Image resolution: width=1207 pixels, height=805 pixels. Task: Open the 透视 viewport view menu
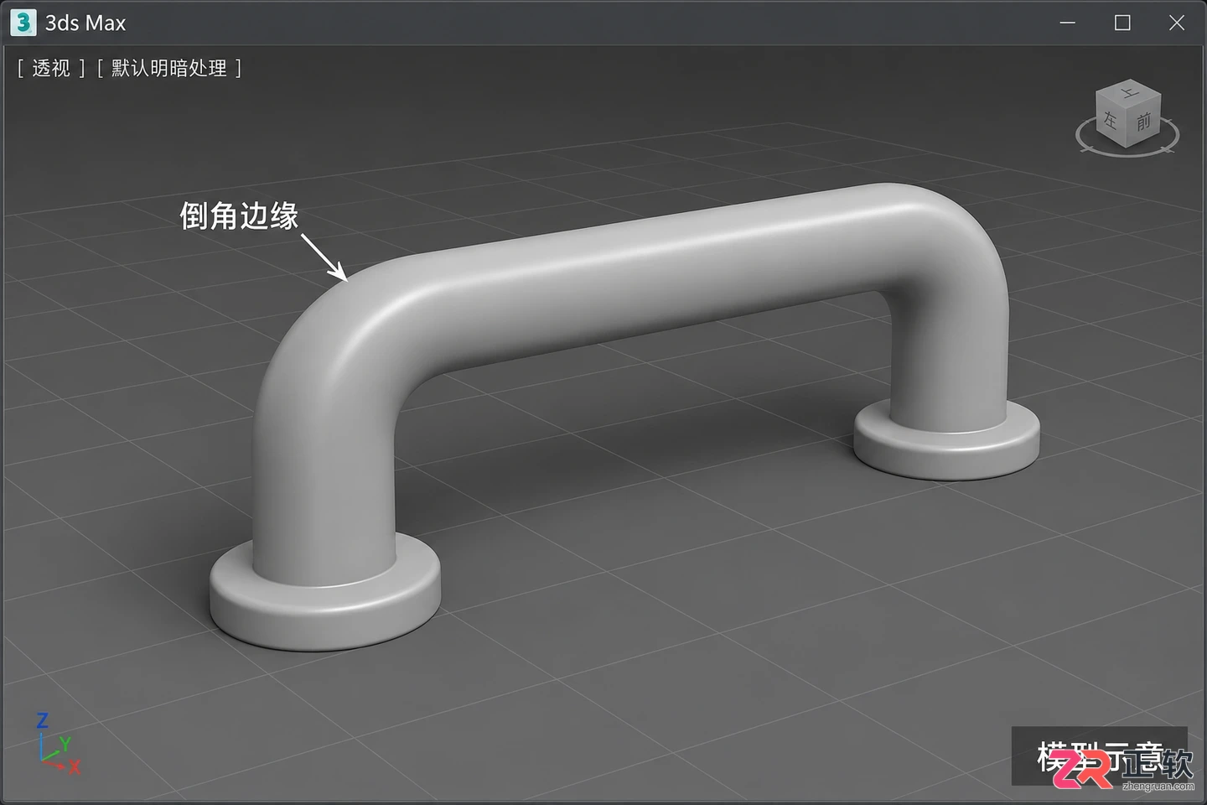pyautogui.click(x=51, y=68)
